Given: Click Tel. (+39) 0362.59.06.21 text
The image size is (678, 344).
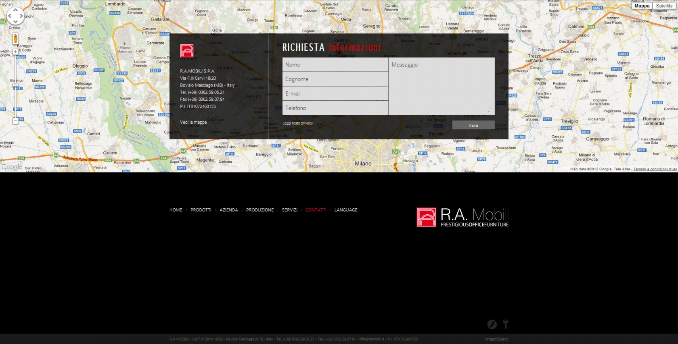Looking at the screenshot, I should 202,92.
